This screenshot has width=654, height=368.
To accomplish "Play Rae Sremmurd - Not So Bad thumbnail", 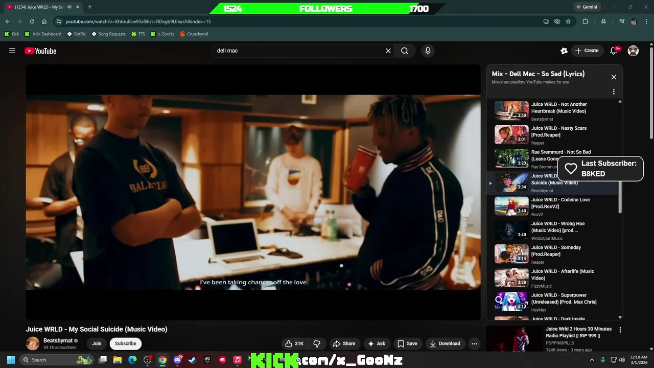I will click(511, 158).
